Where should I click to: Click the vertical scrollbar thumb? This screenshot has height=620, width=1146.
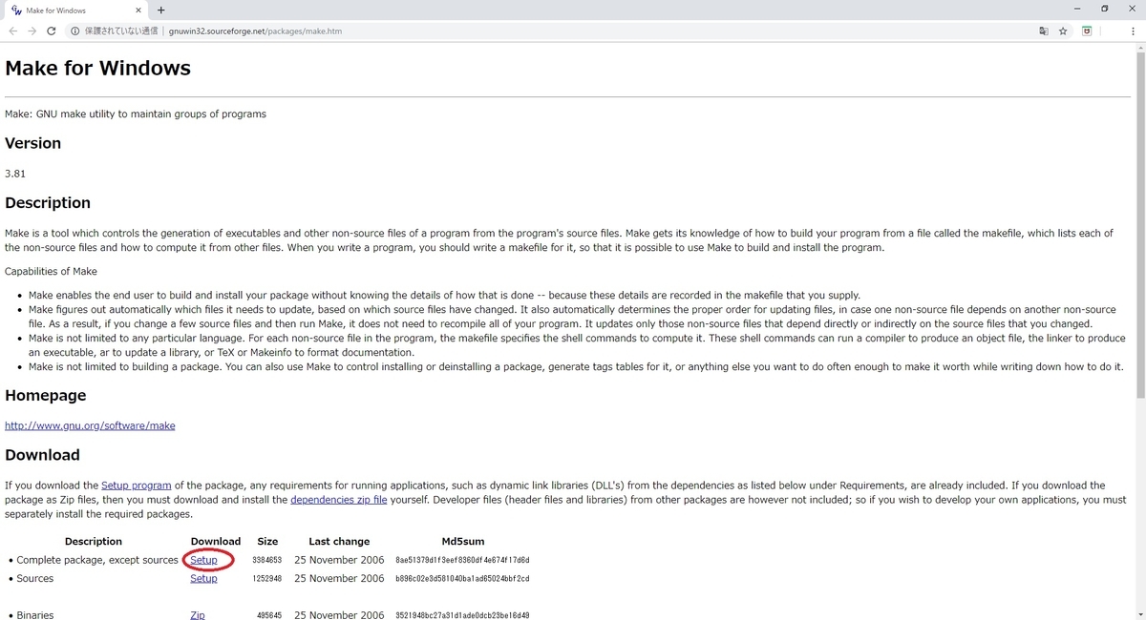pos(1139,224)
